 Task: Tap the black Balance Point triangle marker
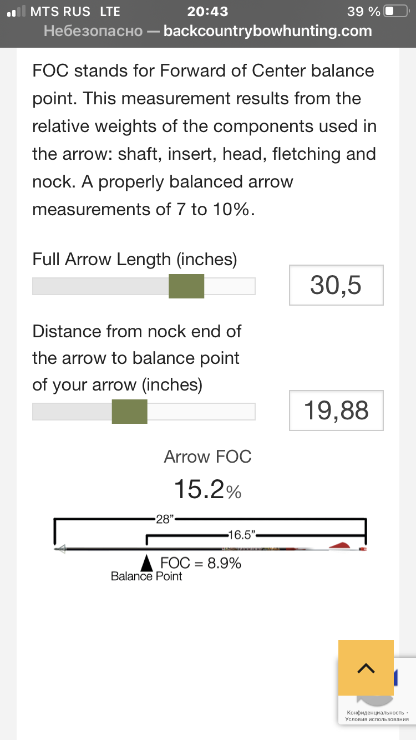click(146, 563)
